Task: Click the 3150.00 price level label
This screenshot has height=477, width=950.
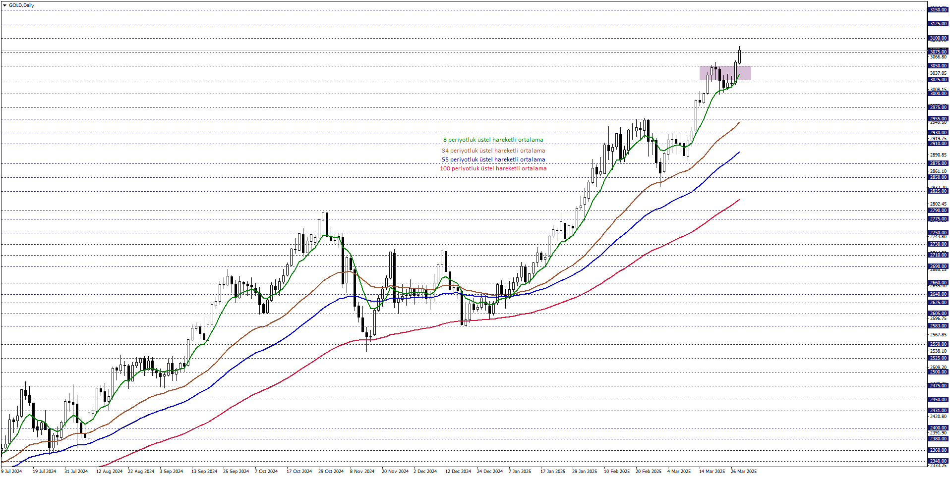Action: pyautogui.click(x=938, y=10)
